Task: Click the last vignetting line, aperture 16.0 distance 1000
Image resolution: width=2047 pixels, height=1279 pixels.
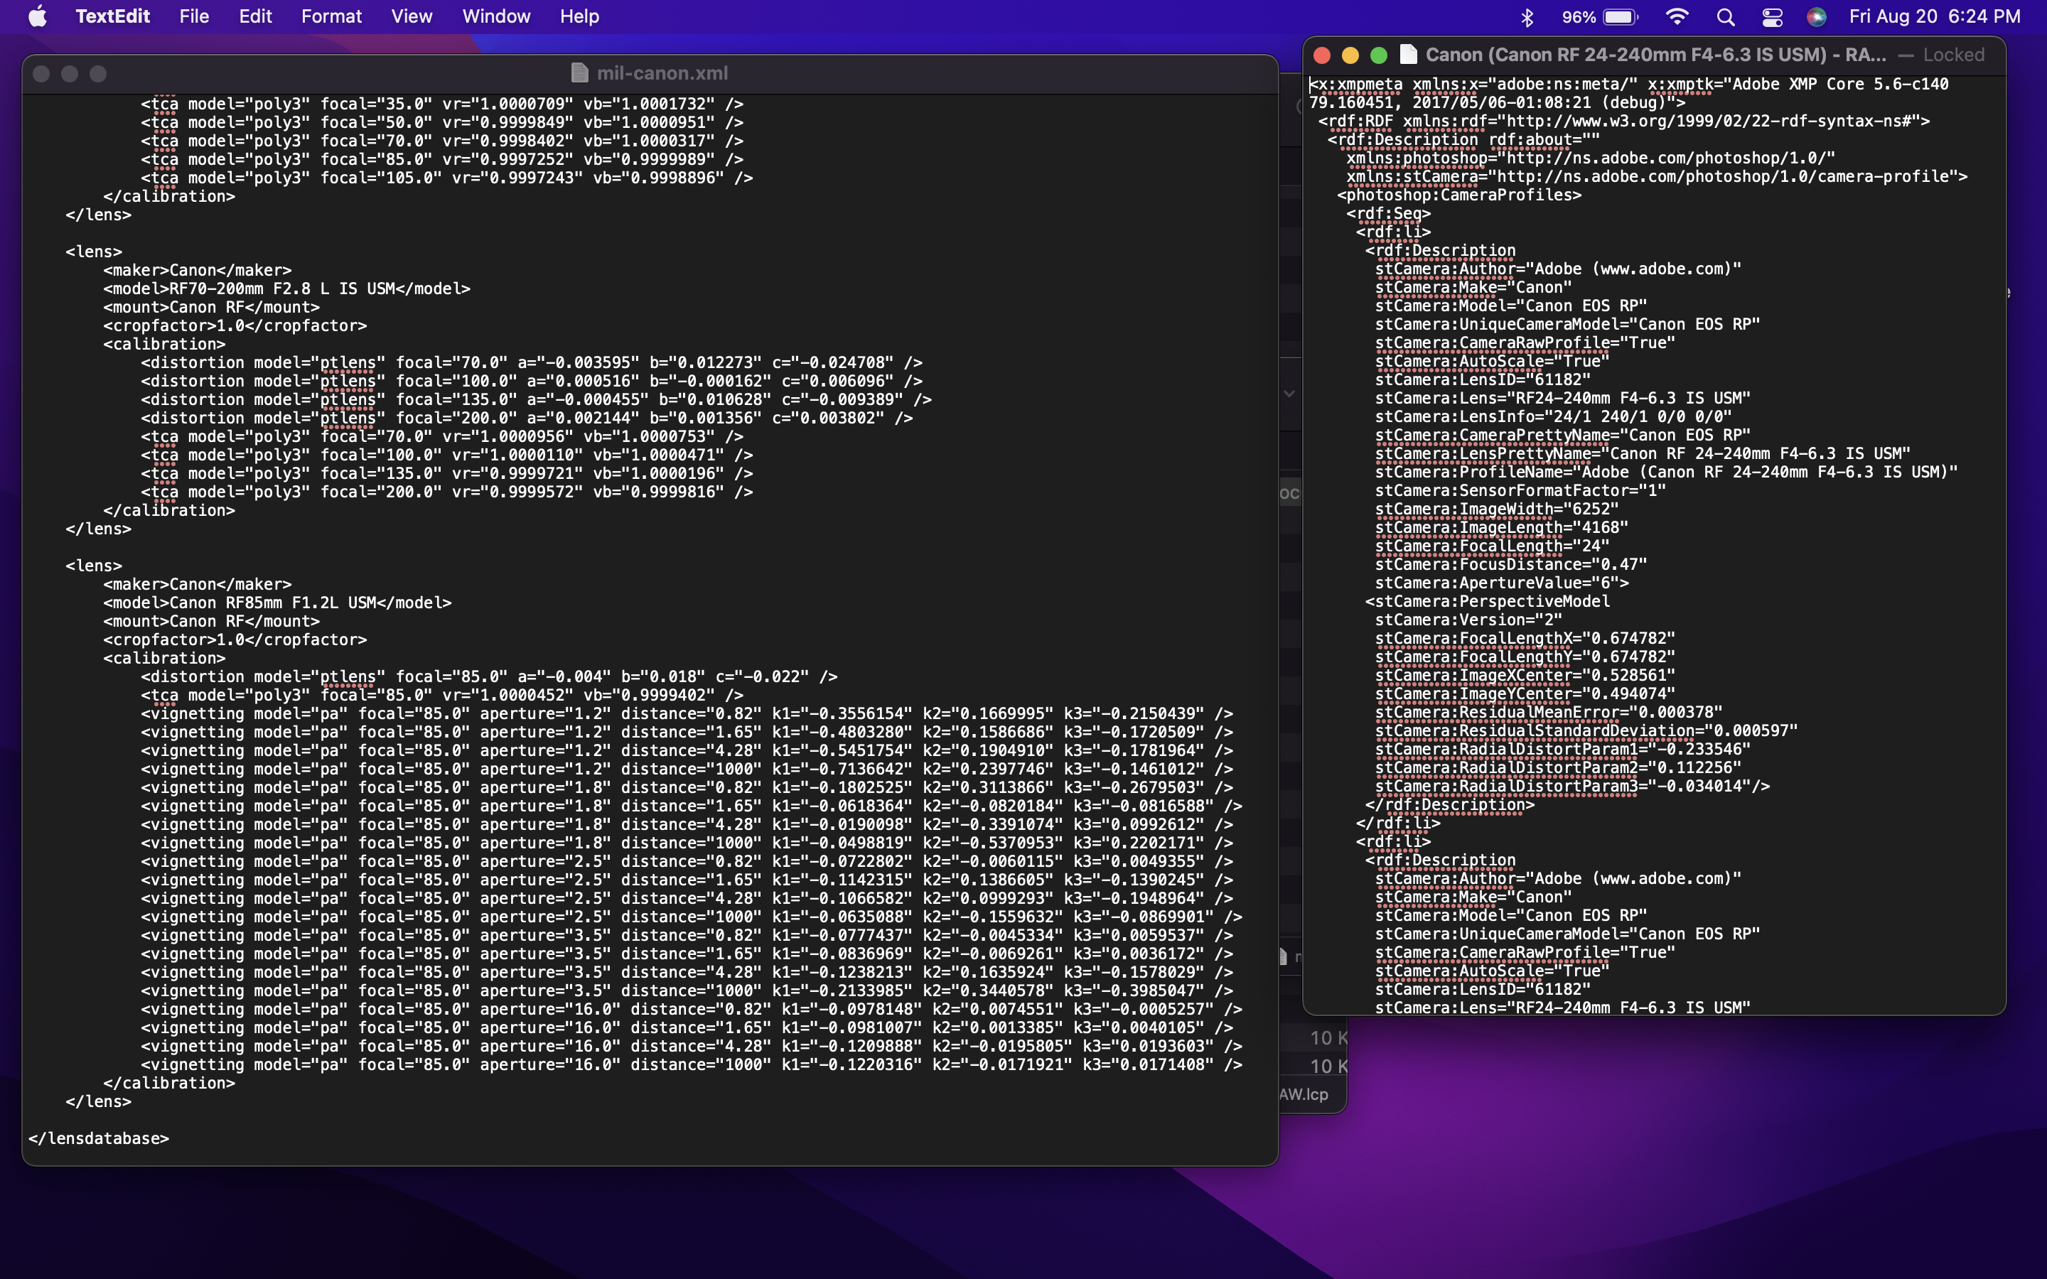Action: coord(692,1064)
